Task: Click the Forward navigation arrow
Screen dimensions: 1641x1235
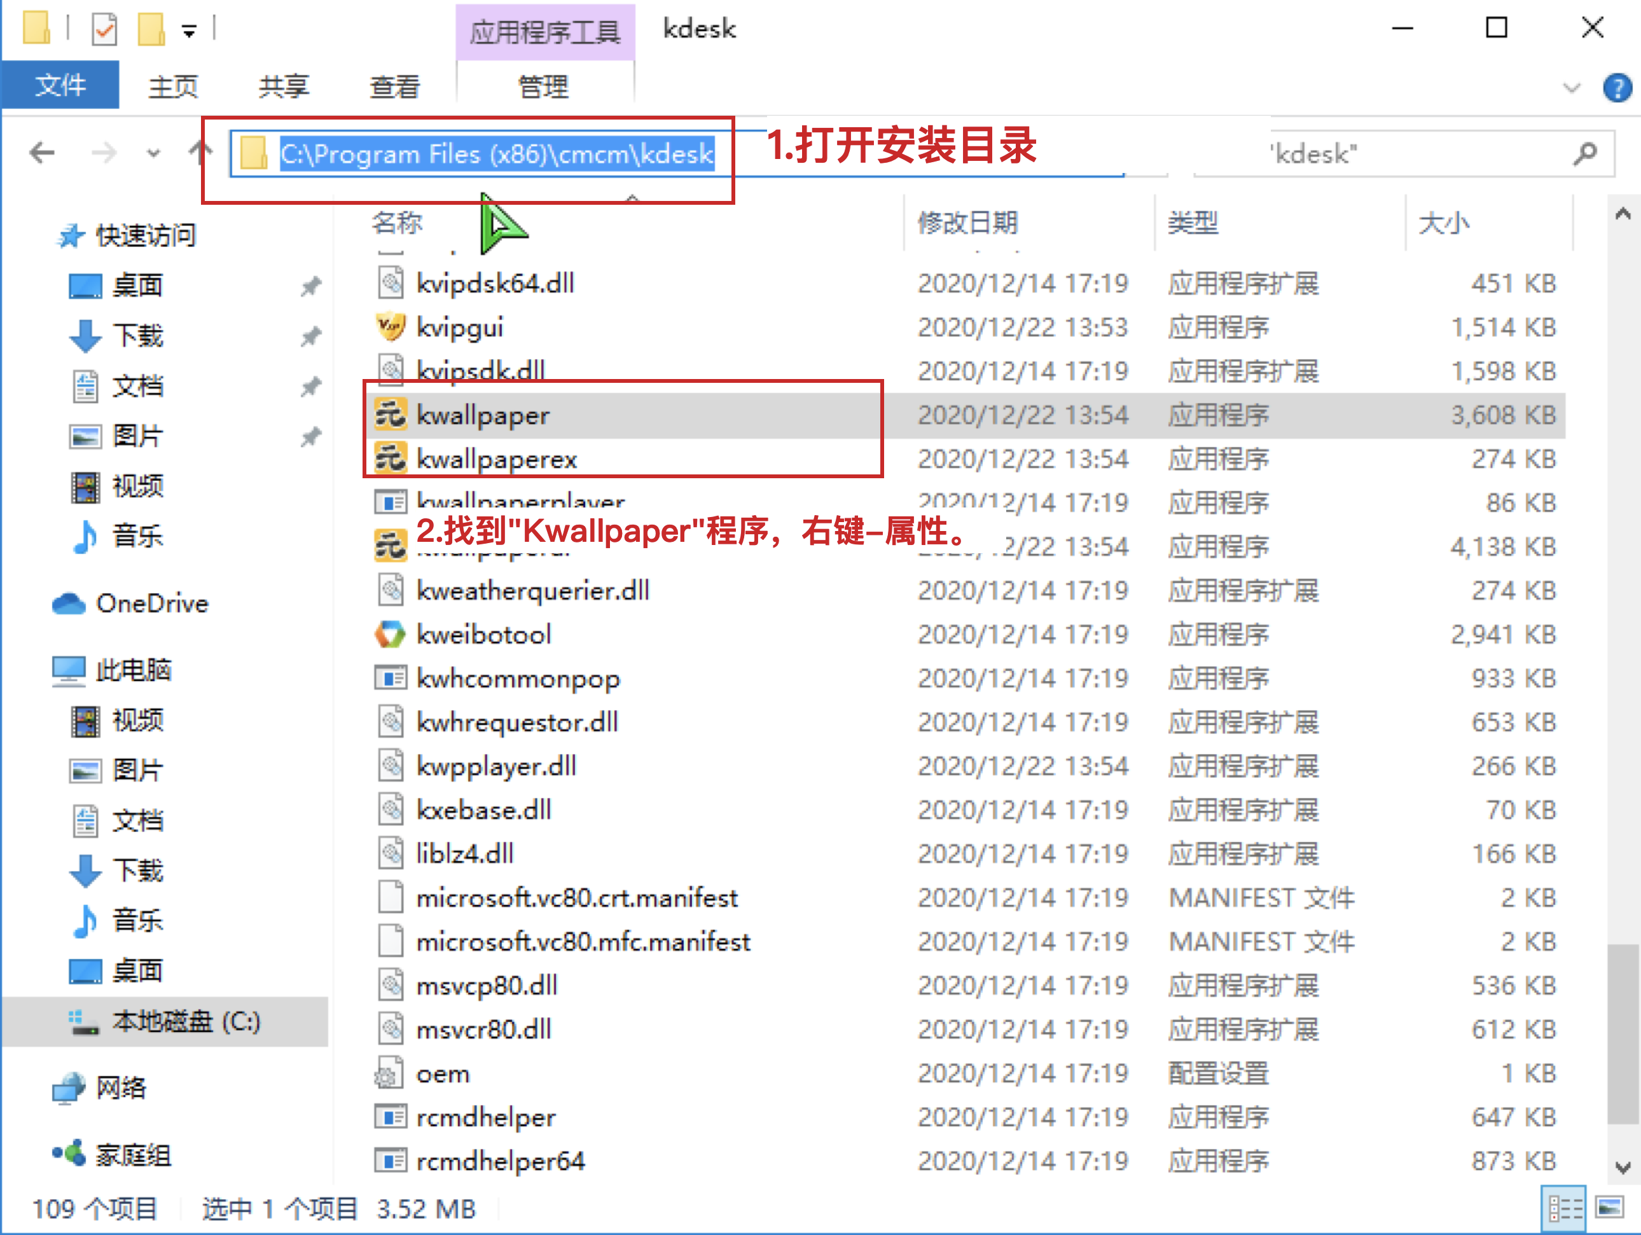Action: click(104, 153)
